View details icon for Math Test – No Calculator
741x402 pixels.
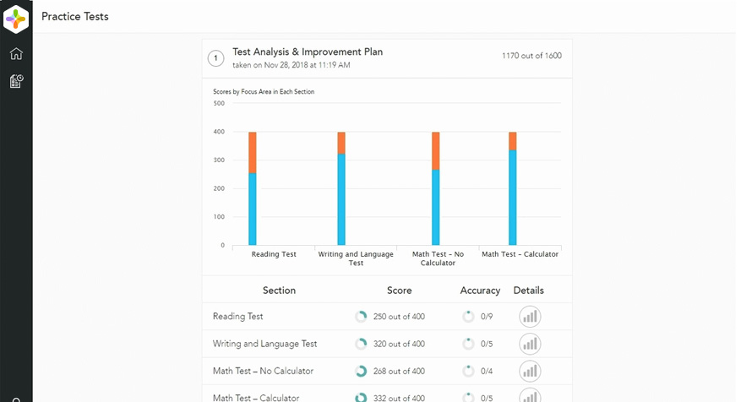pyautogui.click(x=530, y=371)
